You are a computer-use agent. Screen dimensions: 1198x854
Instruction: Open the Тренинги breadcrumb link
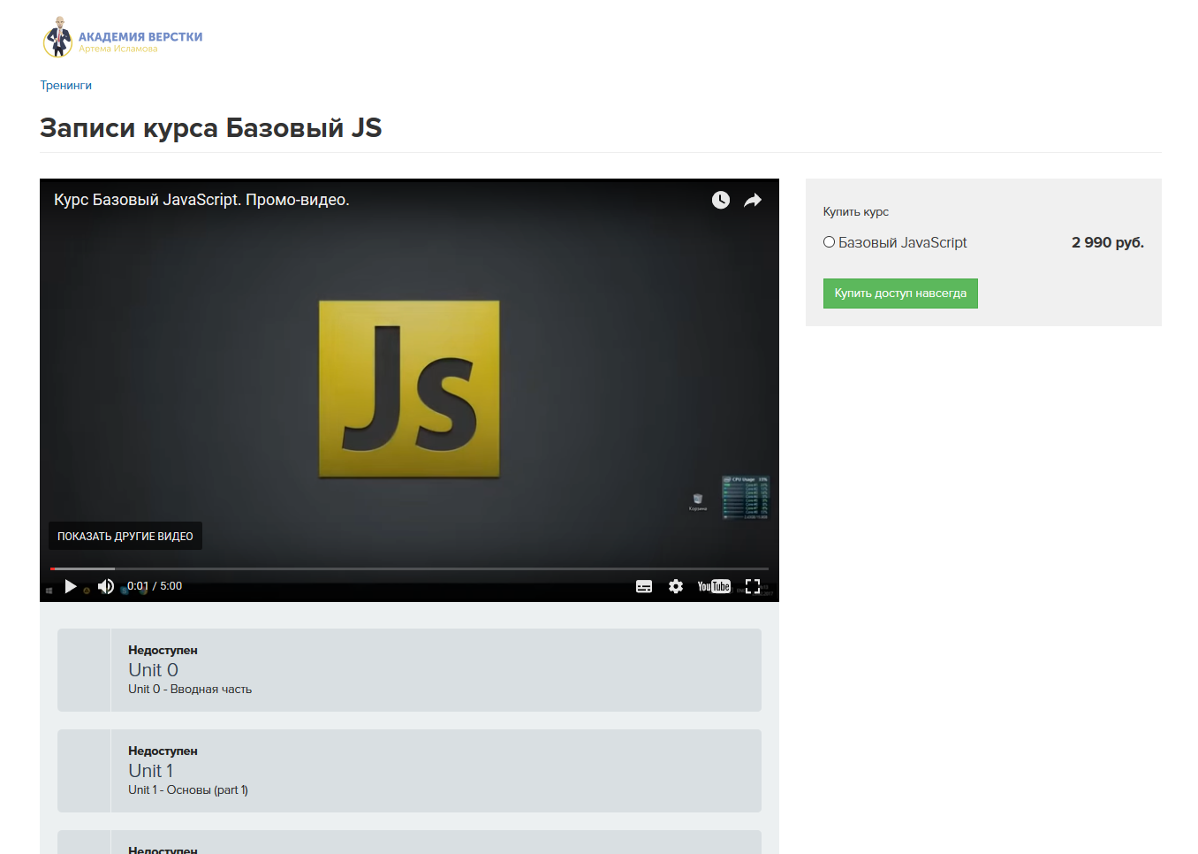point(65,85)
